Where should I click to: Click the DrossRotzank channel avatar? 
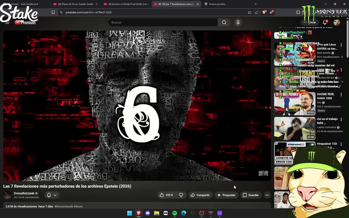[7, 195]
